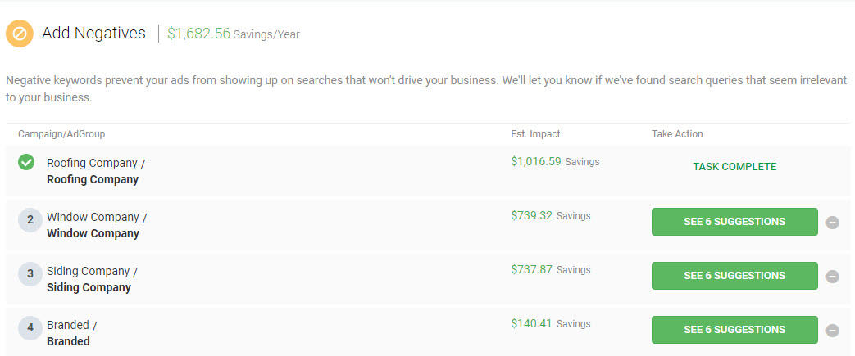This screenshot has height=356, width=855.
Task: Dismiss the Branded task with minus icon
Action: pos(832,331)
